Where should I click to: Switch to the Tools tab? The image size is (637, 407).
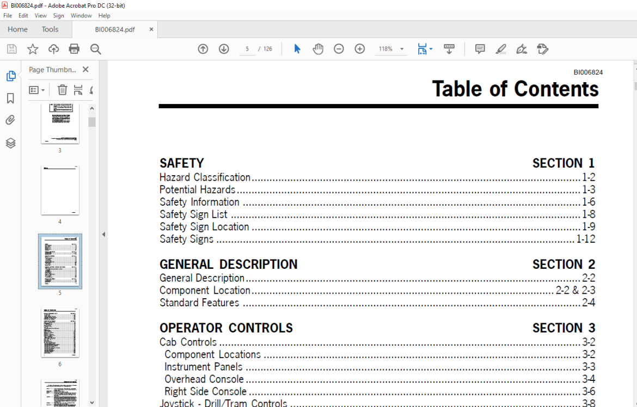[50, 29]
